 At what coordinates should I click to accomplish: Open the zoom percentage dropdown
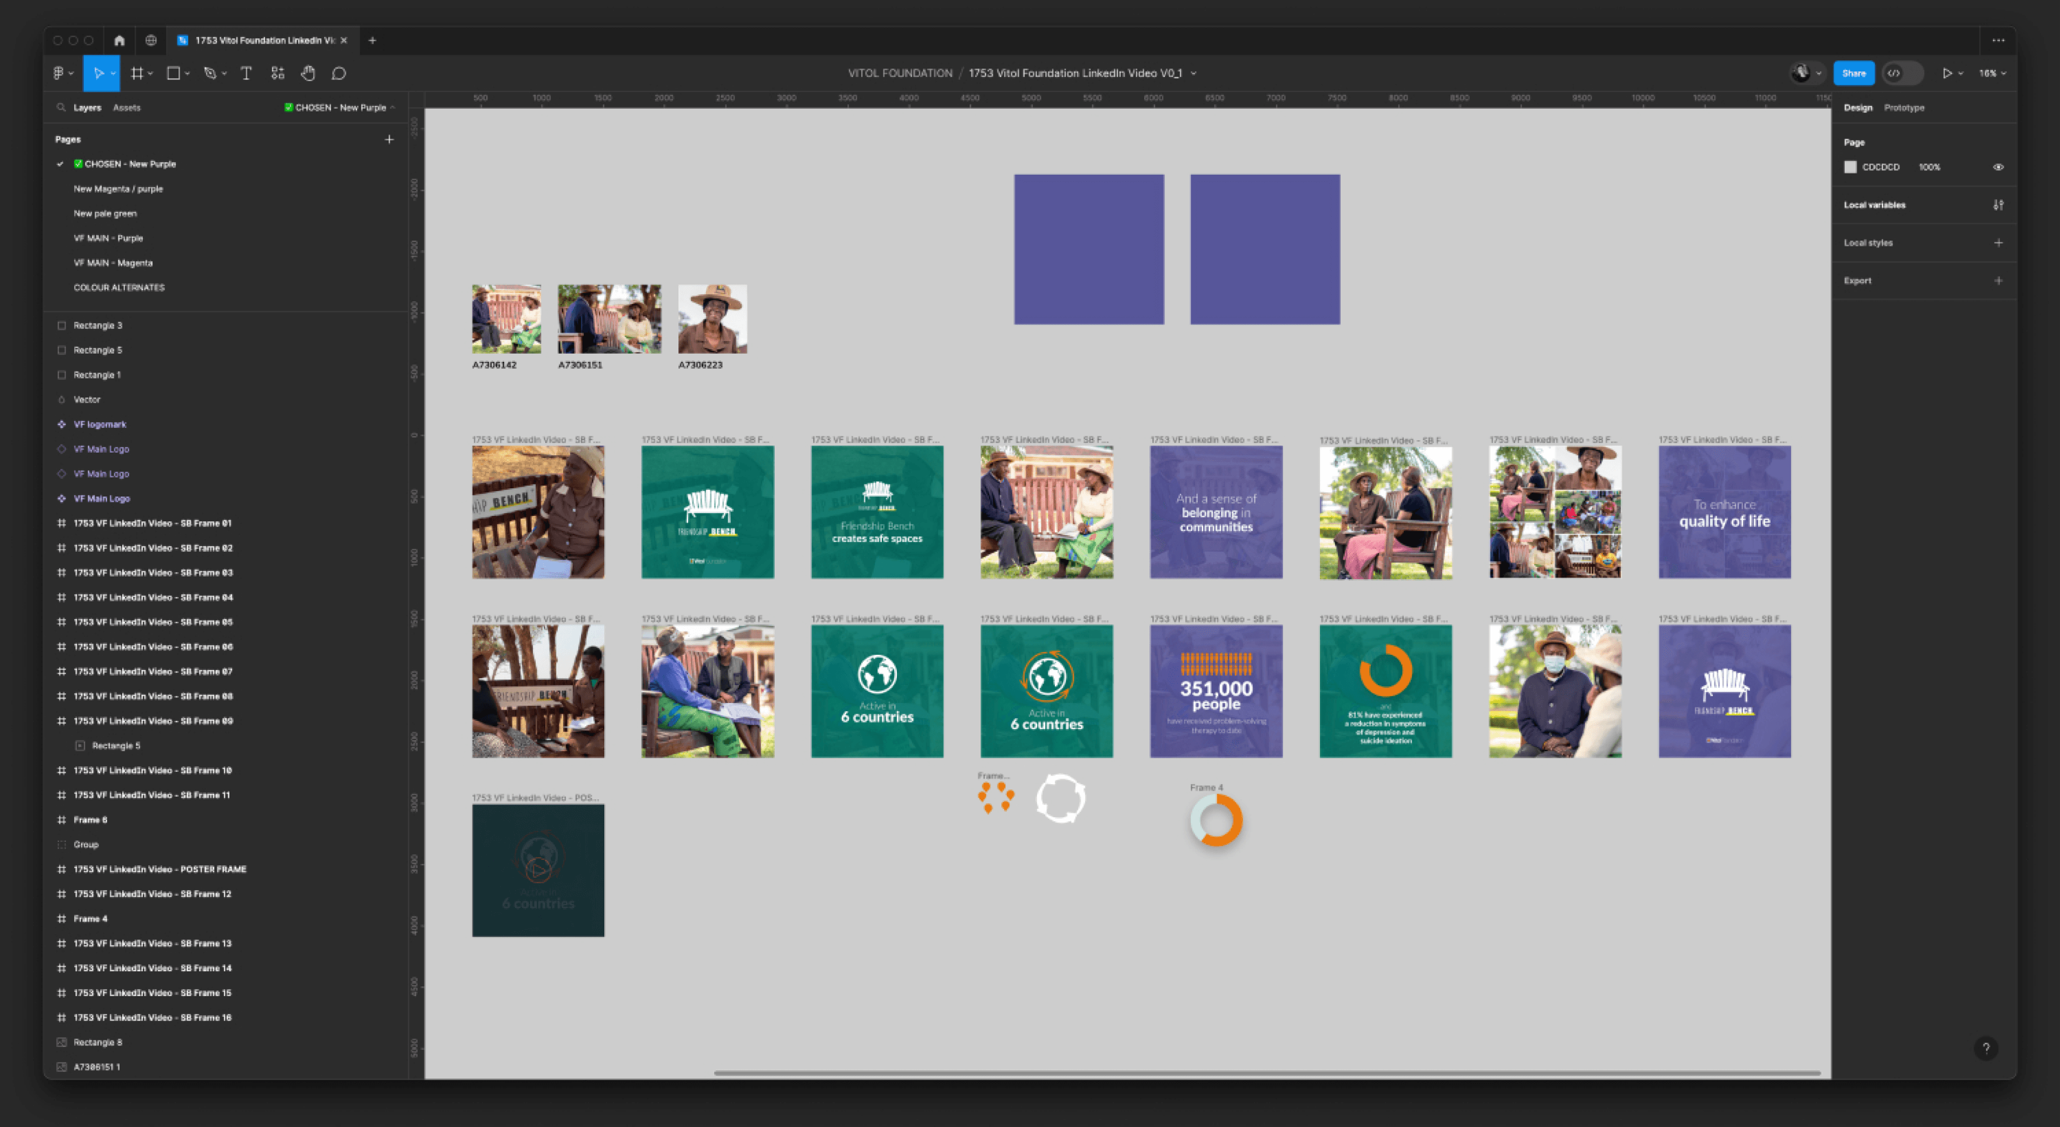pyautogui.click(x=1991, y=72)
